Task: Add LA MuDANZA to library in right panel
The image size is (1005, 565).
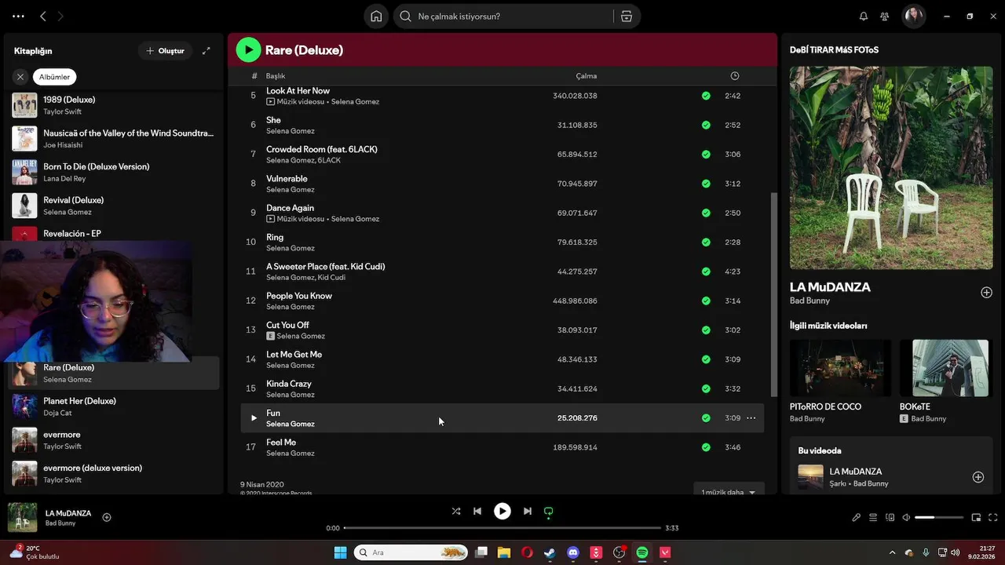Action: tap(986, 293)
